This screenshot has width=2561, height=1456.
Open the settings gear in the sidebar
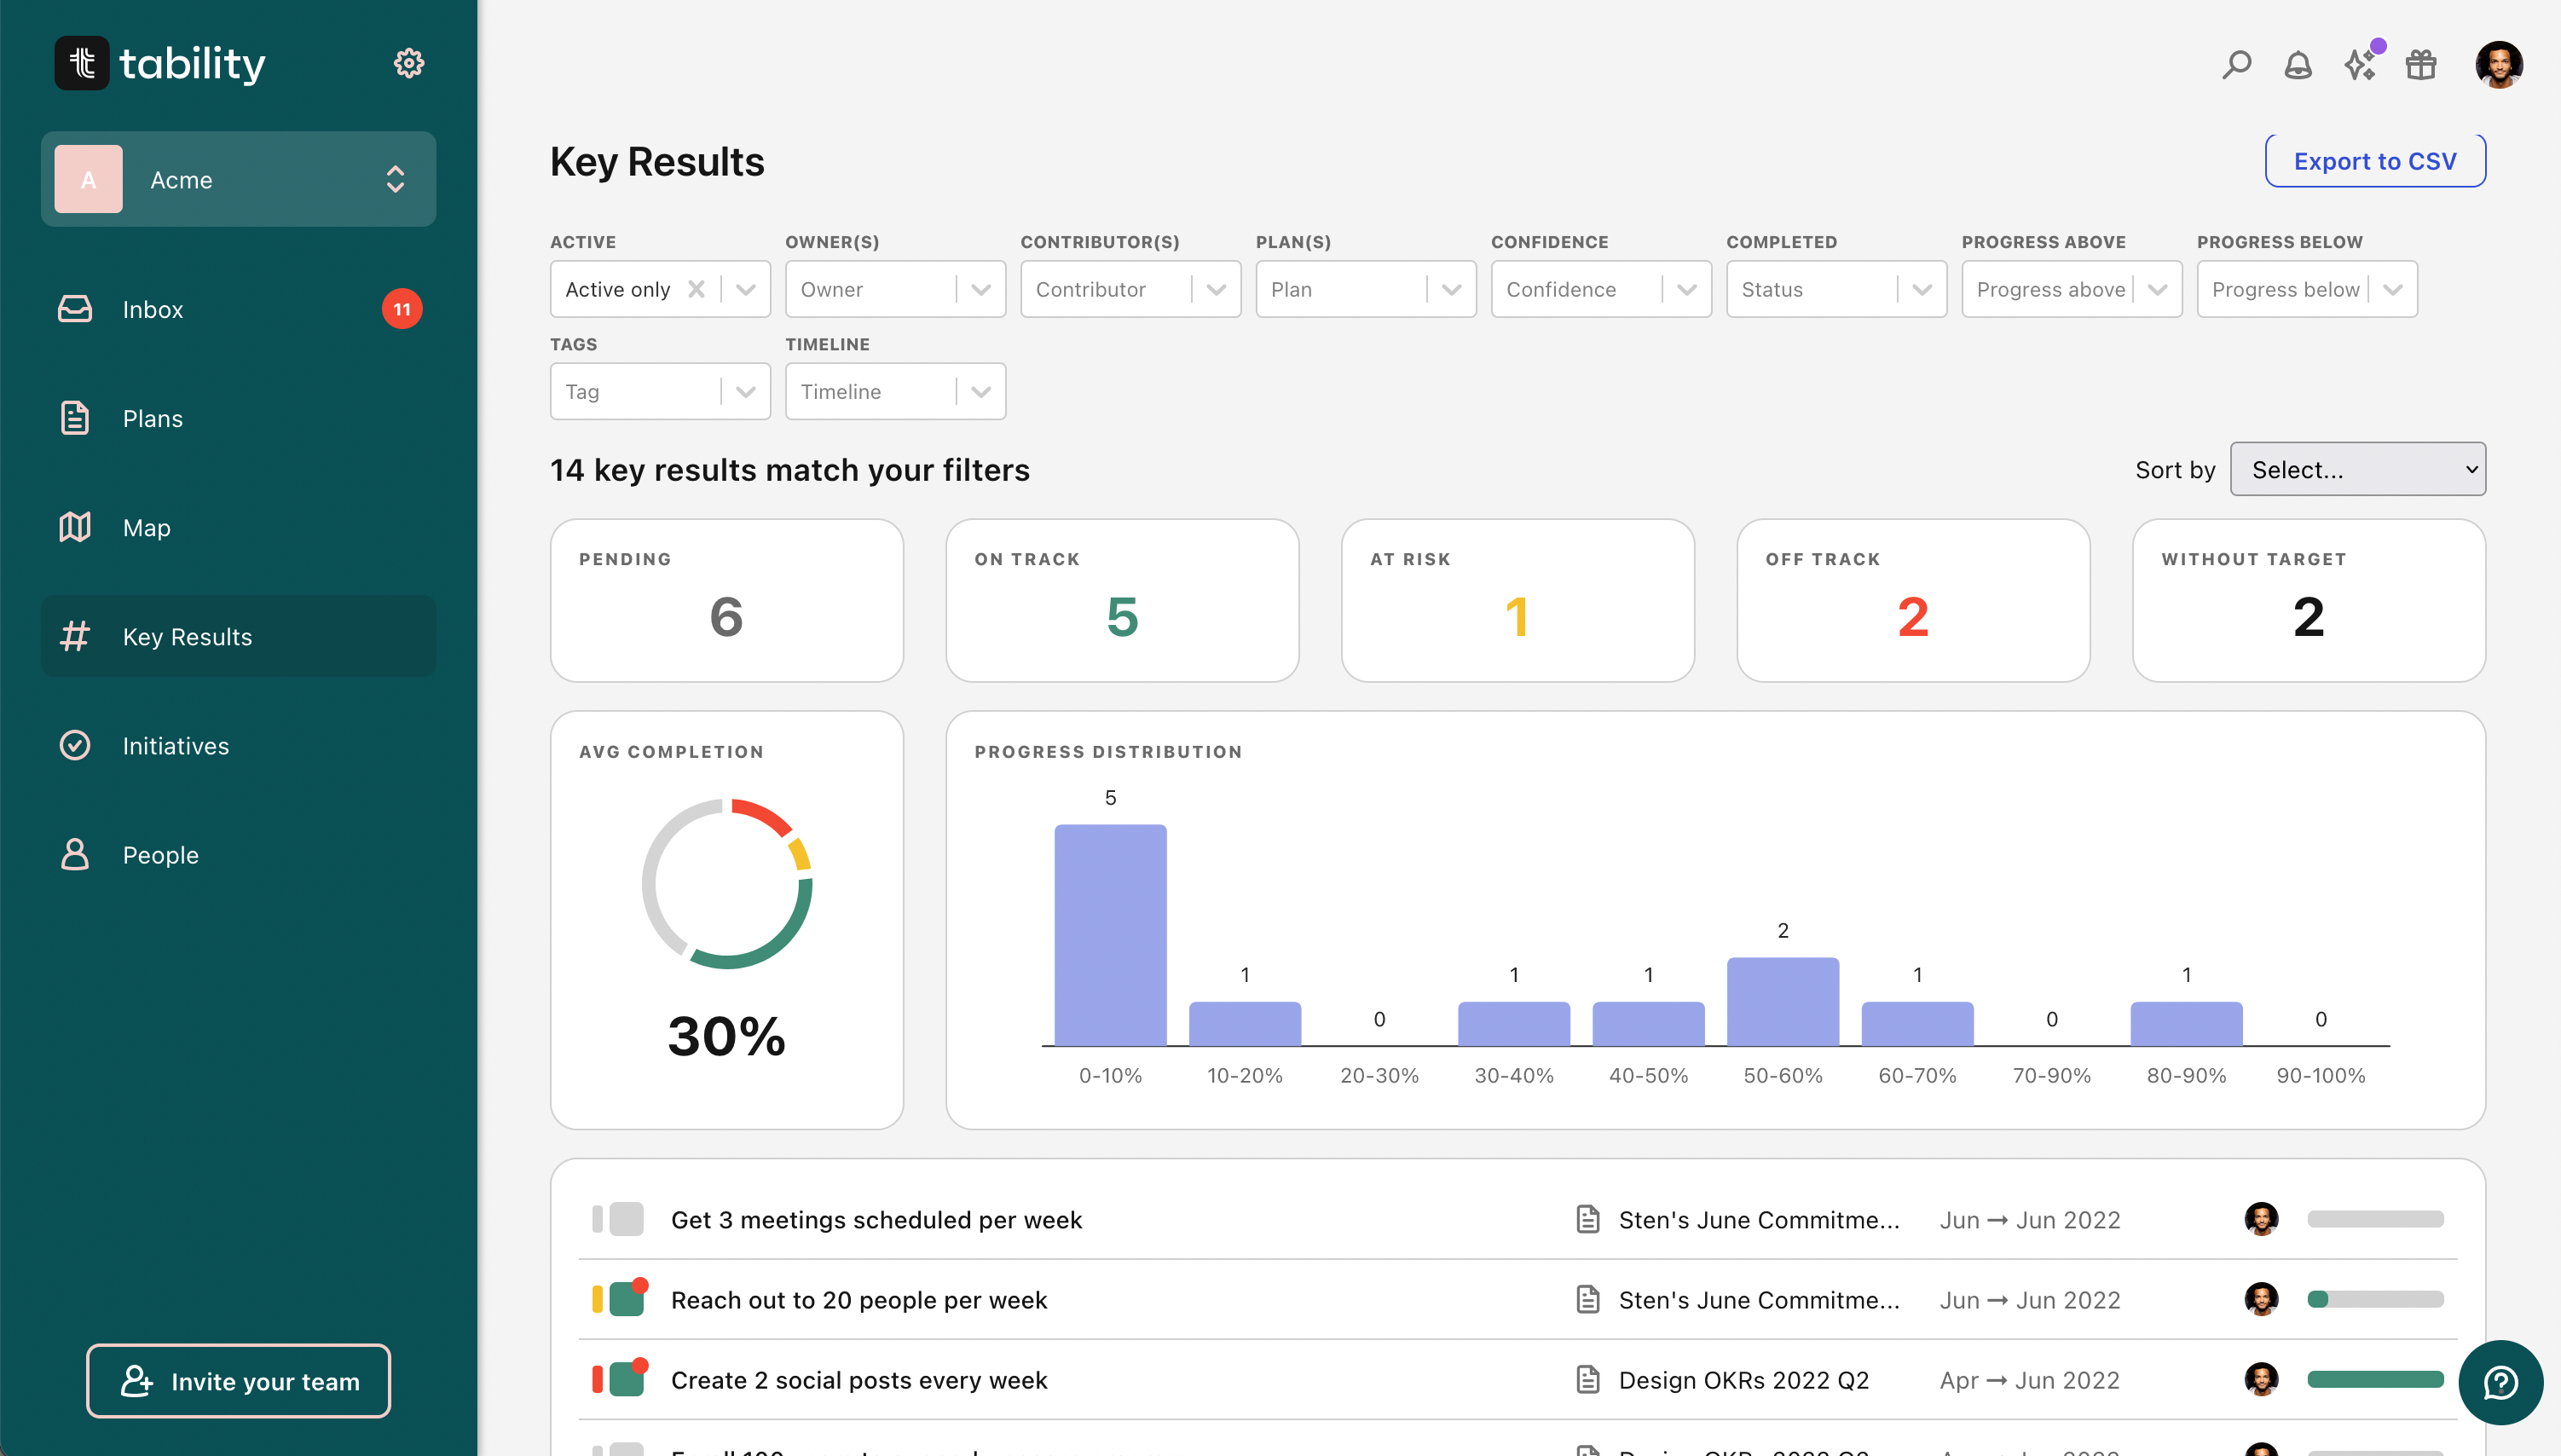pyautogui.click(x=408, y=63)
